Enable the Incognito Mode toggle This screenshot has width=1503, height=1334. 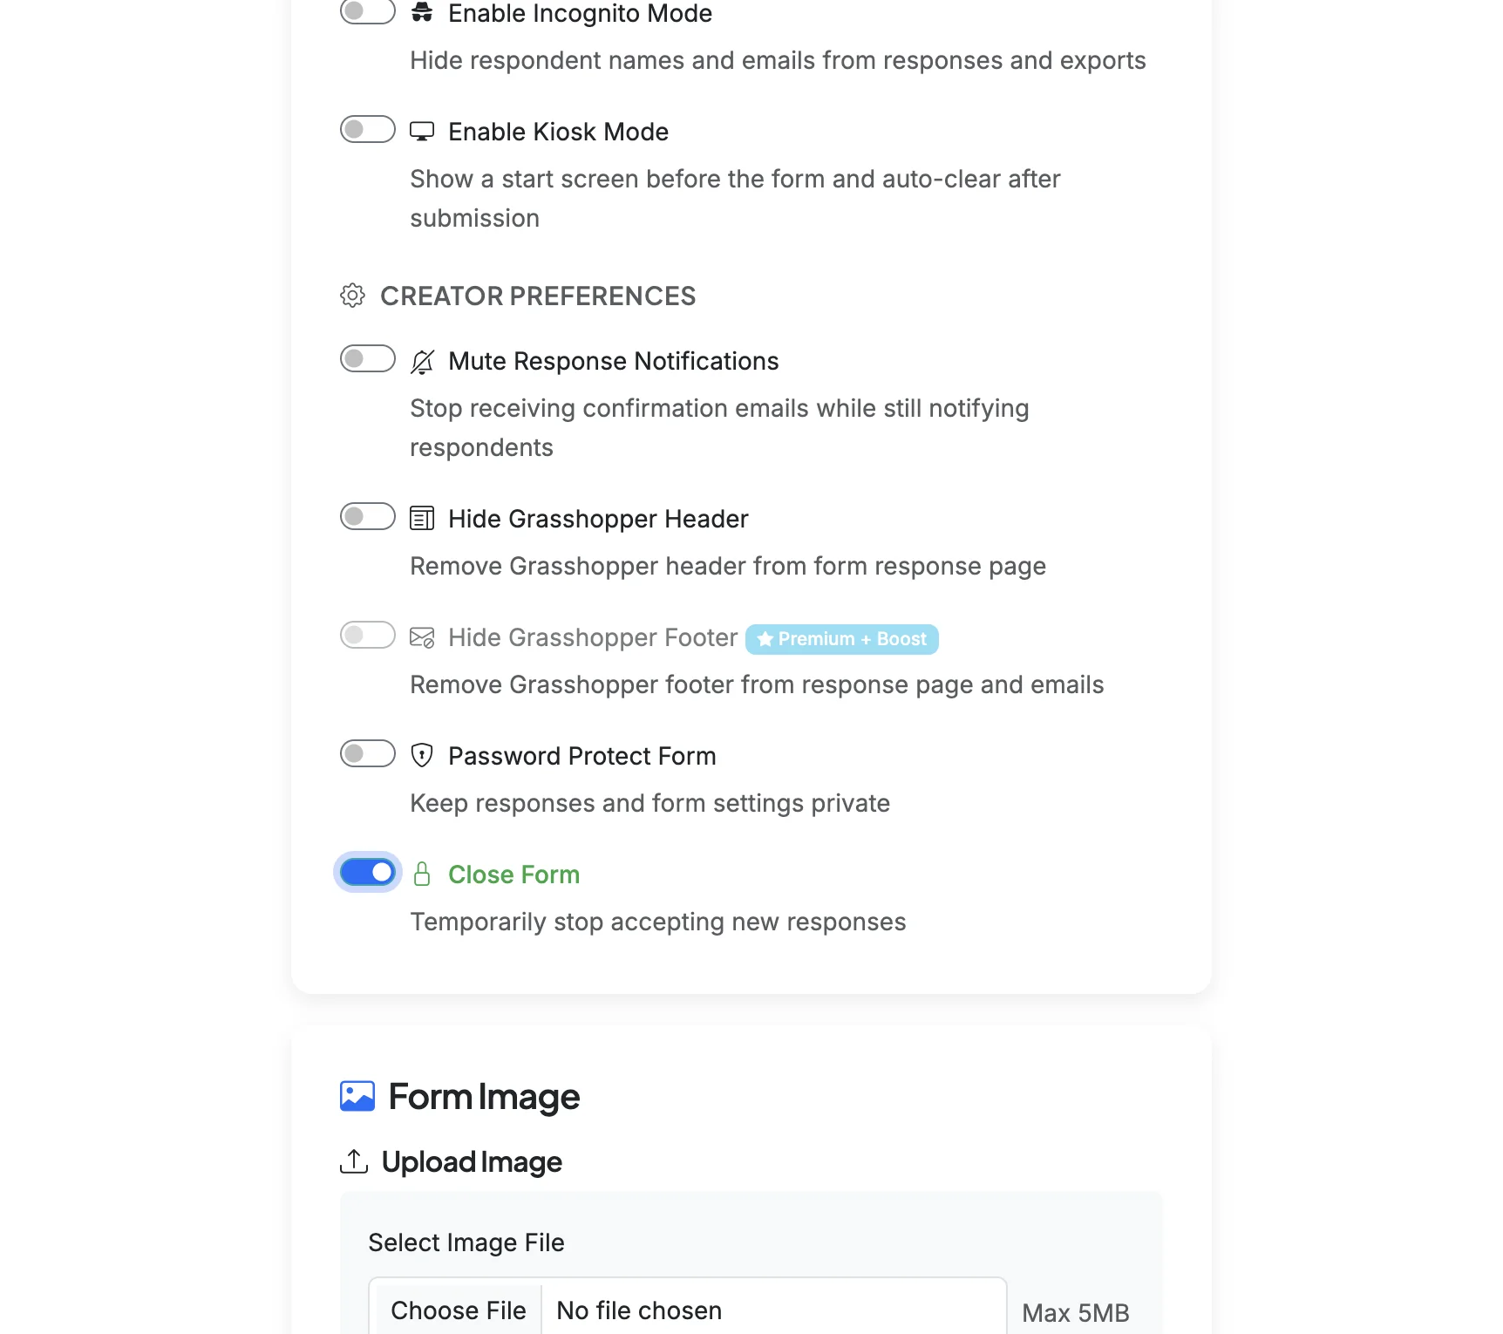(367, 11)
